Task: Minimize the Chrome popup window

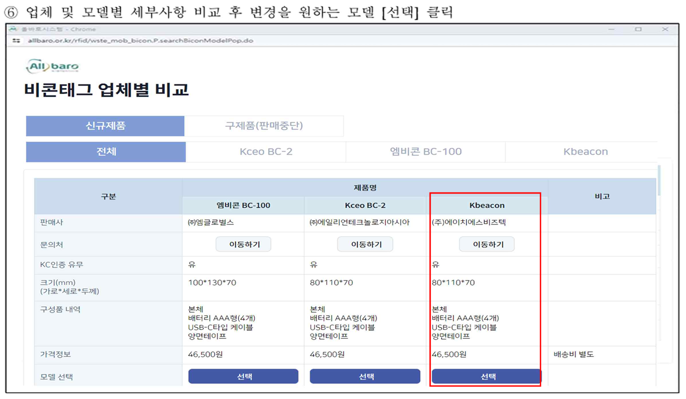Action: [x=612, y=29]
